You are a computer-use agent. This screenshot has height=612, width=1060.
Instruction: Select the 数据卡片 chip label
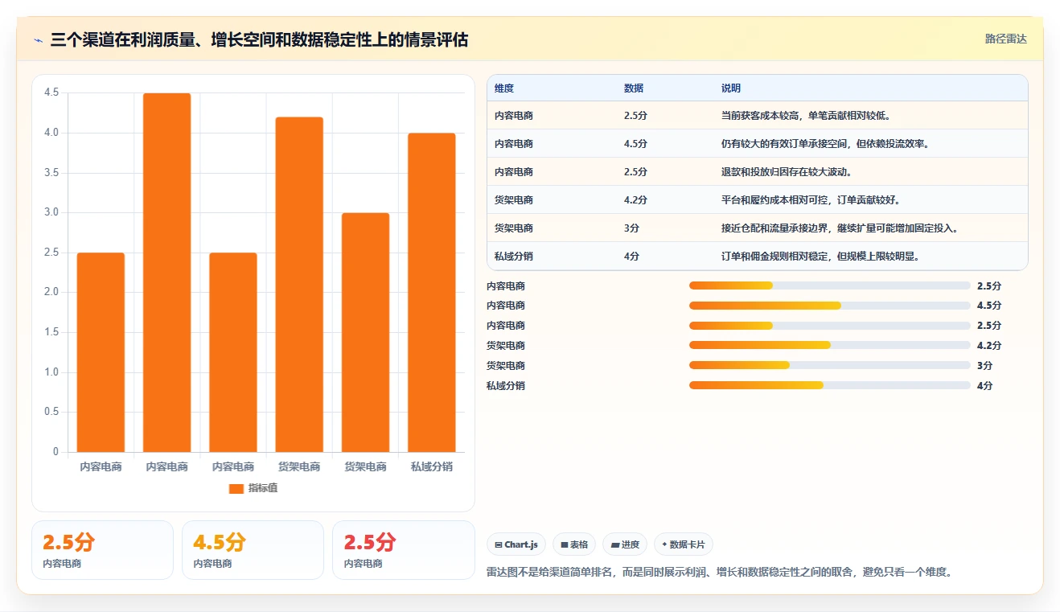coord(687,544)
